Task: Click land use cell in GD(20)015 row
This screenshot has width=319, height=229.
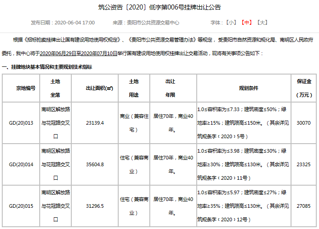Action: tap(134, 206)
